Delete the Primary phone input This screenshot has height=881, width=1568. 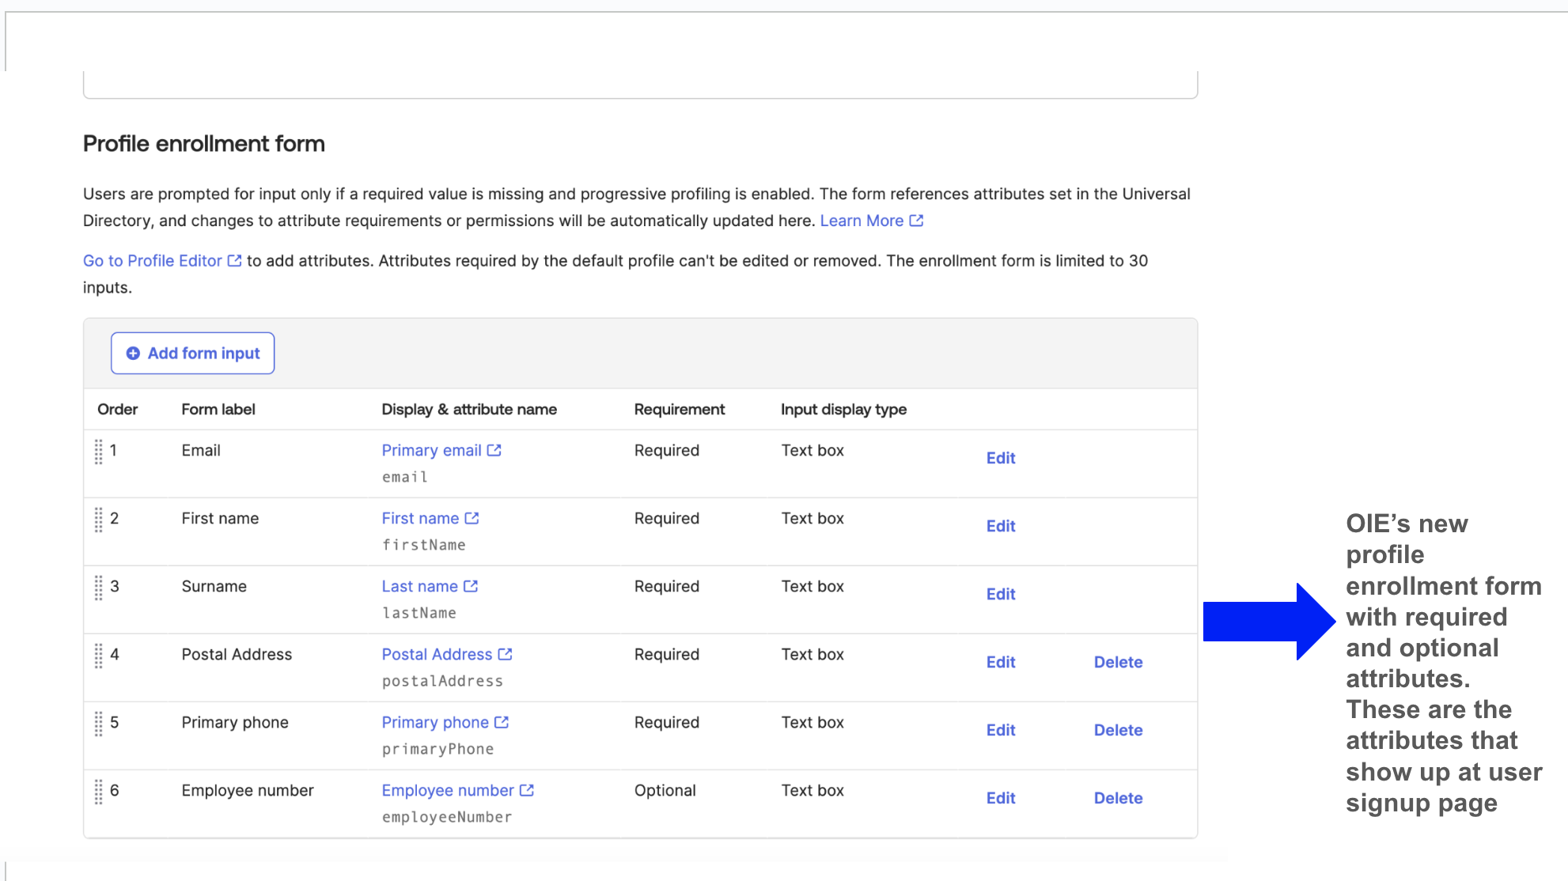1117,730
